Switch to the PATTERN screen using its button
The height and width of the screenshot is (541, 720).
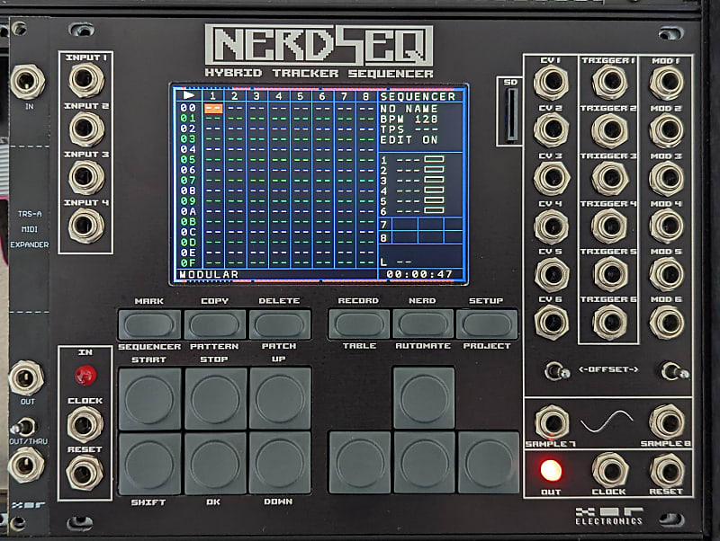(x=214, y=324)
